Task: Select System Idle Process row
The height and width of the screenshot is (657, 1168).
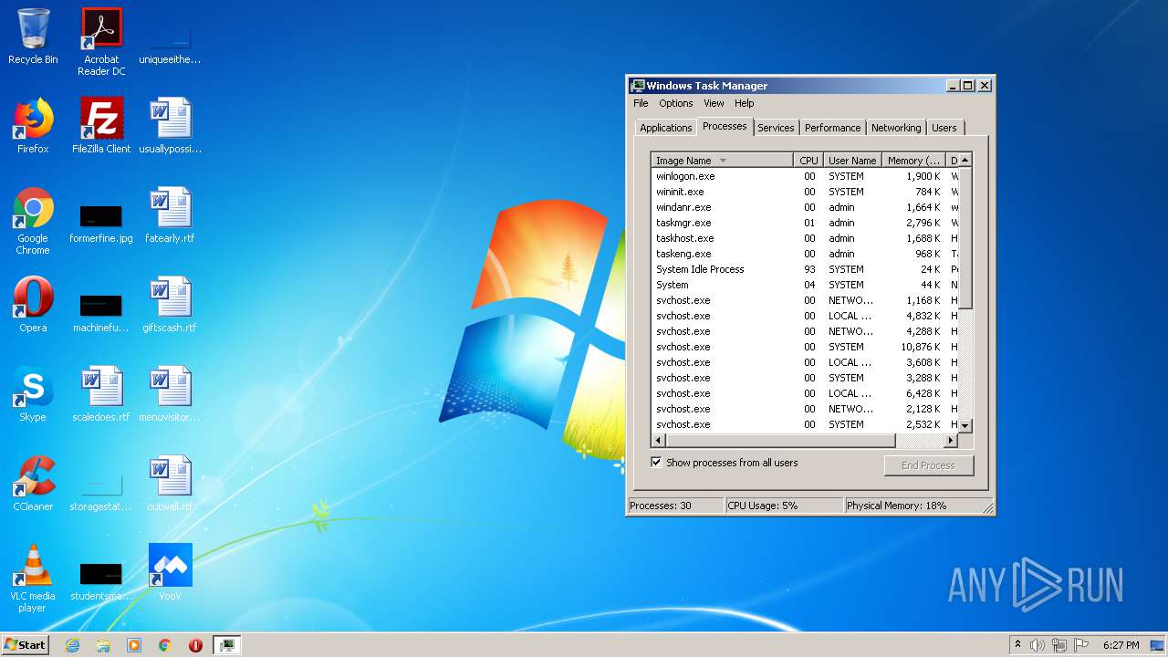Action: [804, 269]
